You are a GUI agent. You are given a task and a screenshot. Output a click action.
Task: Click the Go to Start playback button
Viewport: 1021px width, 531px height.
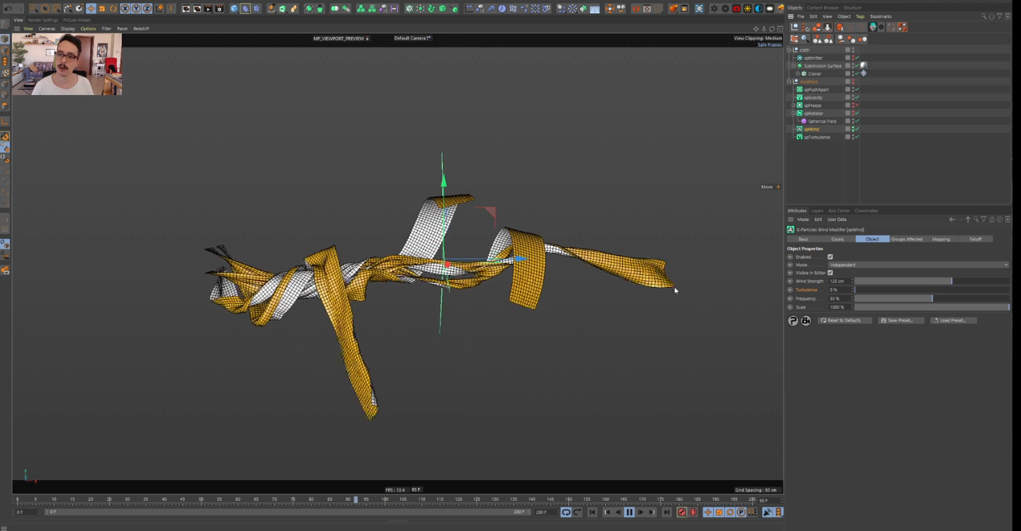(592, 512)
